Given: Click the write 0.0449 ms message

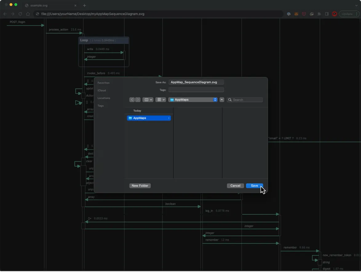Looking at the screenshot, I should point(98,49).
